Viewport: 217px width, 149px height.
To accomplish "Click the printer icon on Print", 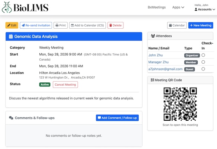I will tap(57, 25).
